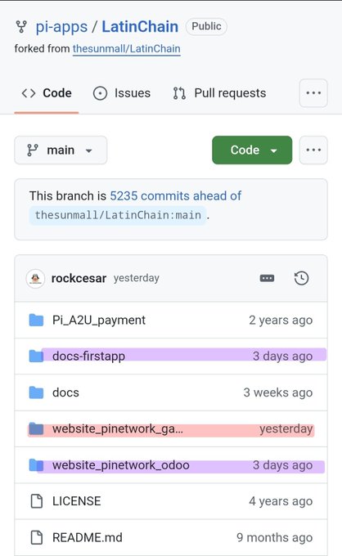Open the website_pinetwork_odoo folder
This screenshot has width=342, height=556.
[x=121, y=465]
